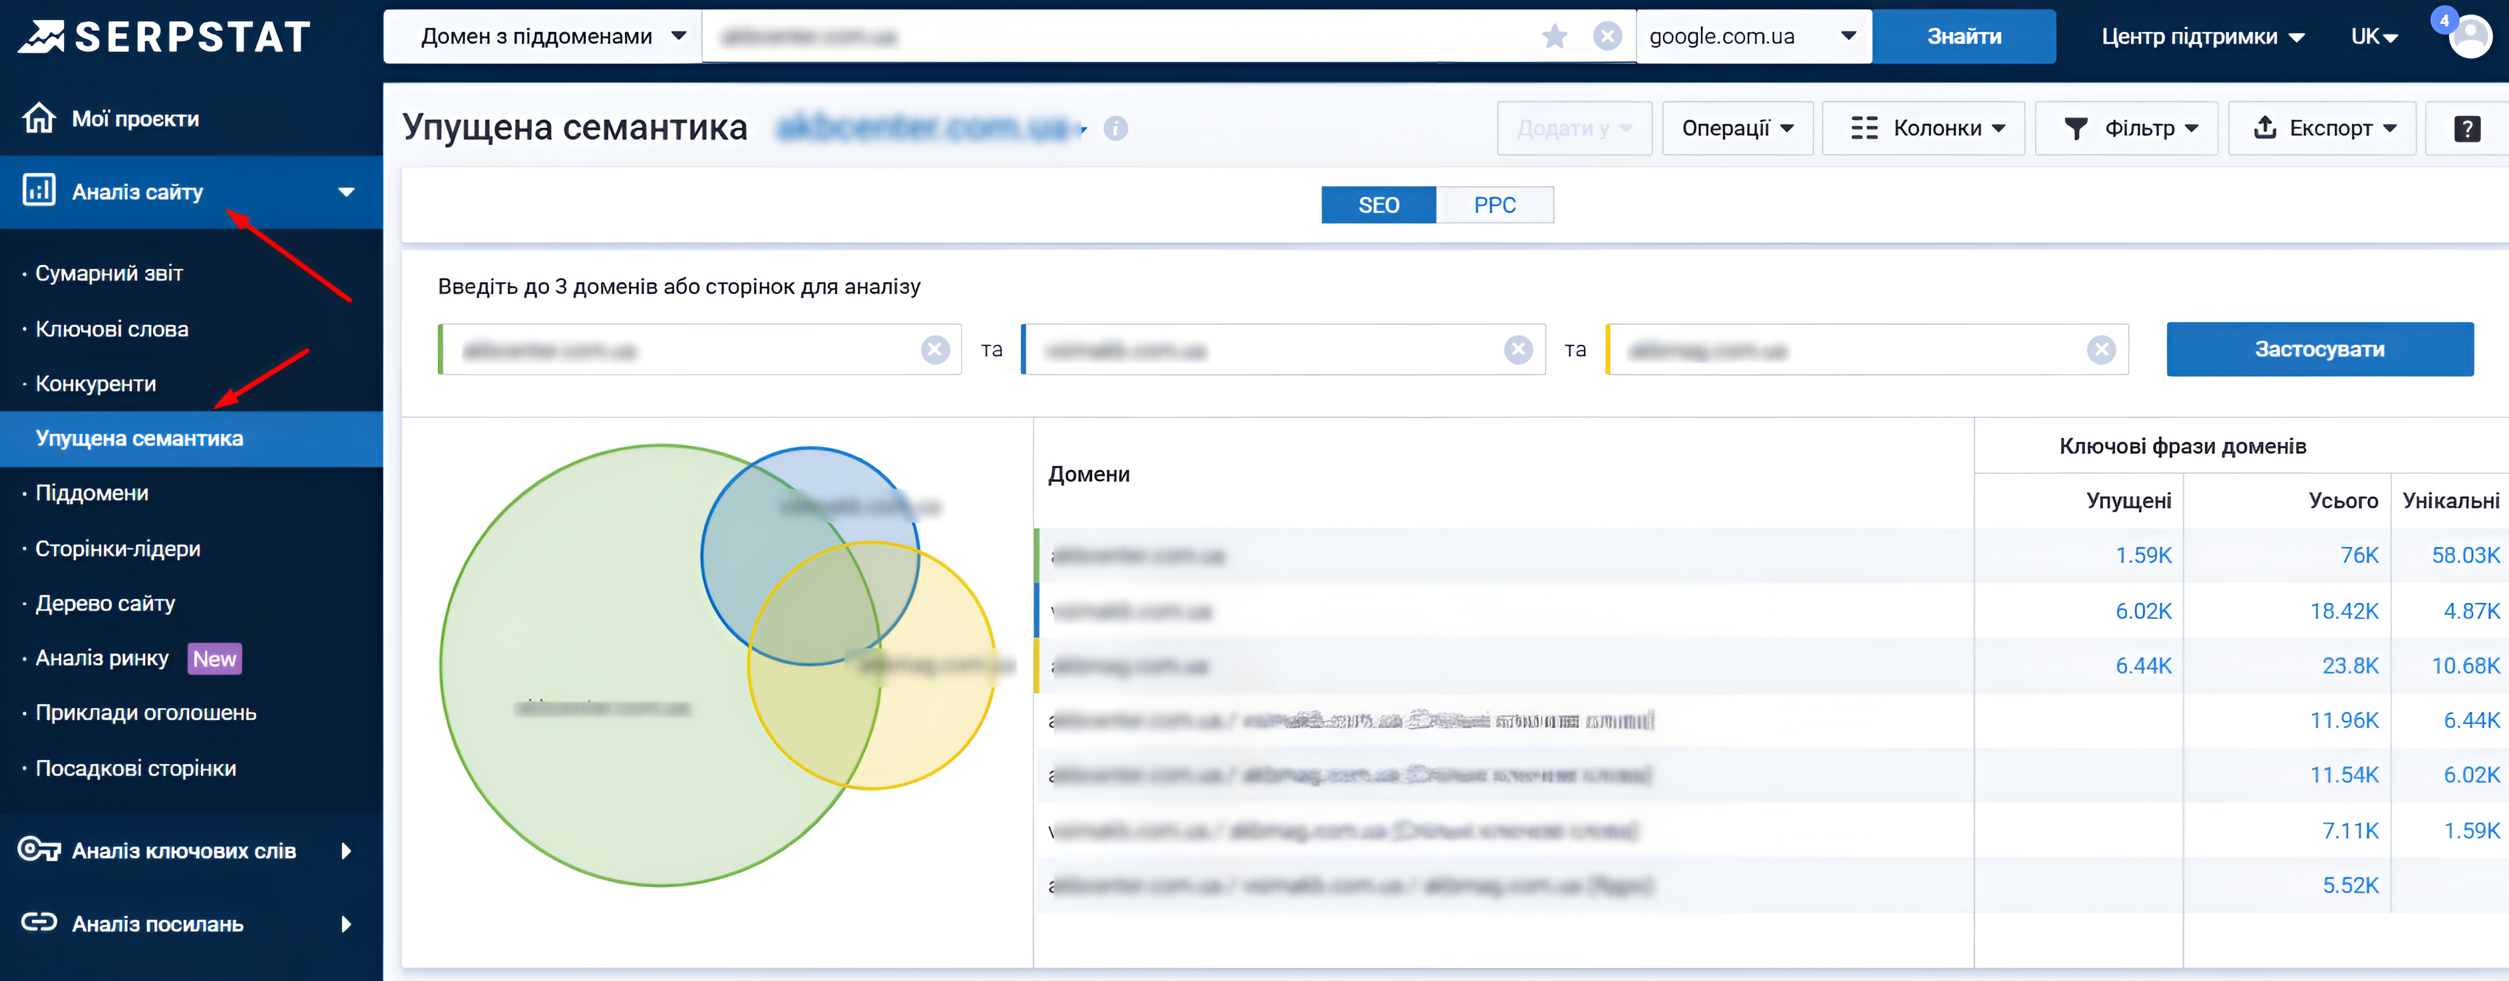Open the UK language selector

point(2374,36)
